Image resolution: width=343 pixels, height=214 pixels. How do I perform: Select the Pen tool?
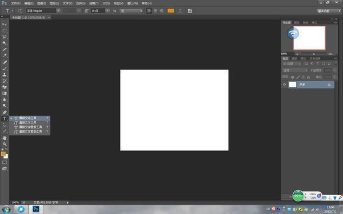[x=5, y=112]
